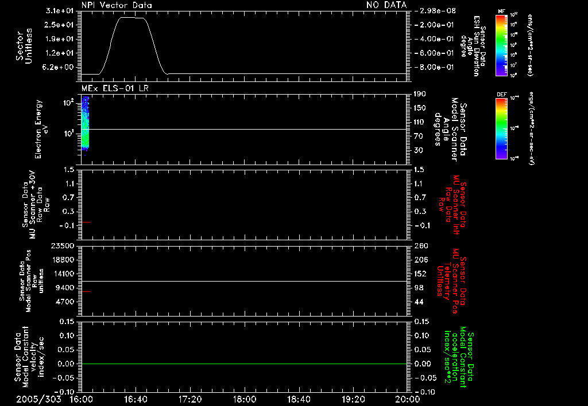The width and height of the screenshot is (588, 406).
Task: Click the 30 scanner angle axis value
Action: click(x=418, y=151)
